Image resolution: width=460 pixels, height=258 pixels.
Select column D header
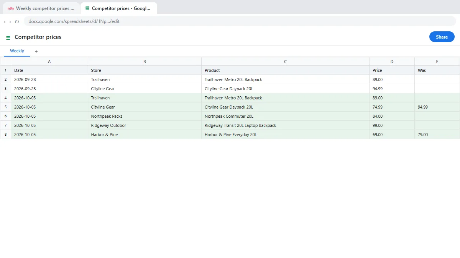(x=392, y=62)
